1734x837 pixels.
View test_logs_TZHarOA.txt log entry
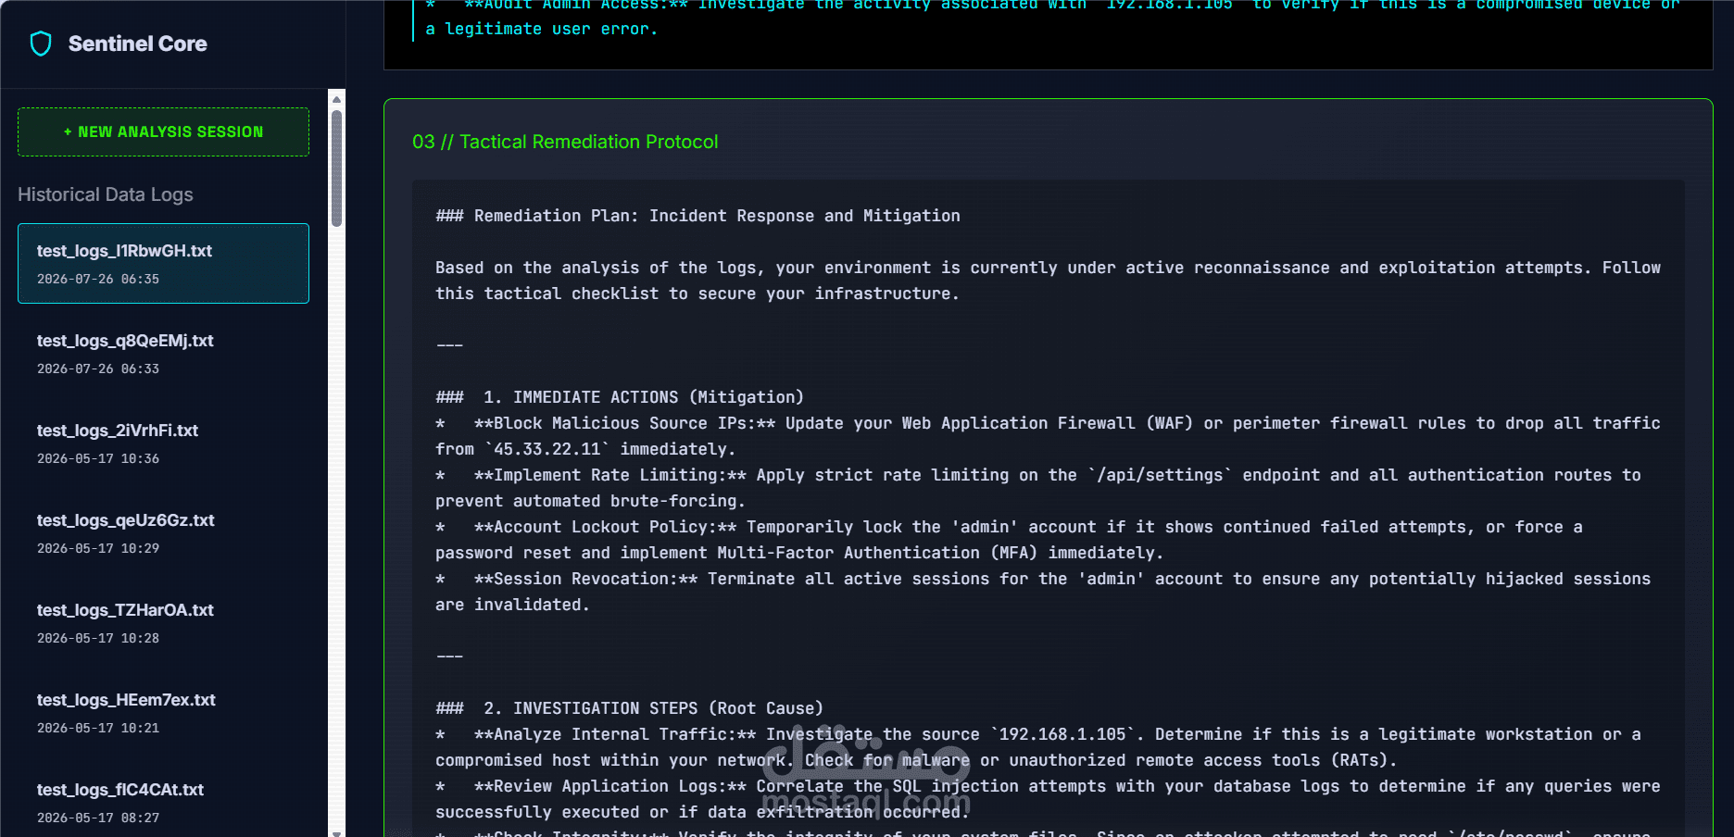(x=163, y=622)
